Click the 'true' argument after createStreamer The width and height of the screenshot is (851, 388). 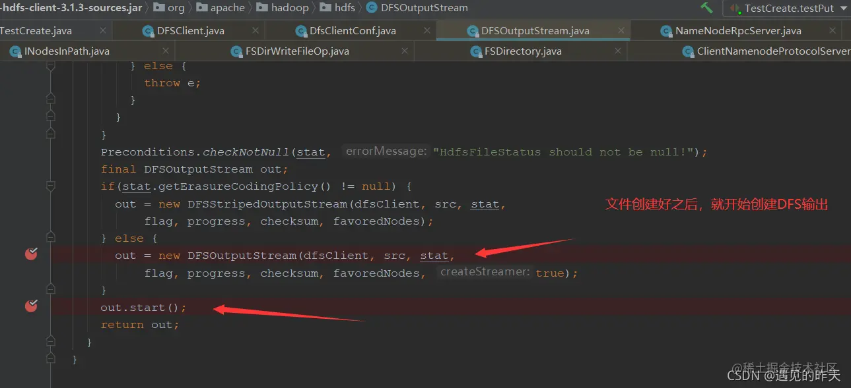click(x=550, y=273)
